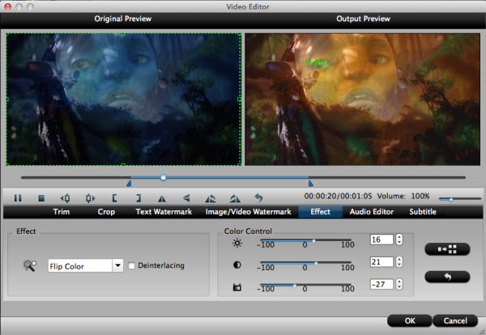Click the contrast half-circle icon

237,265
